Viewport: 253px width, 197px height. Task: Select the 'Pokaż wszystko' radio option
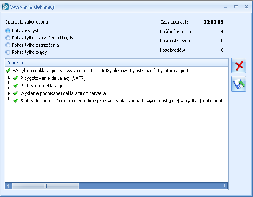pyautogui.click(x=24, y=31)
